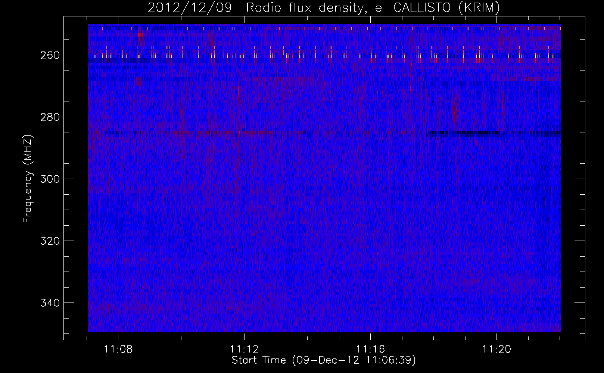Click the 11:12 time tick label

[x=244, y=350]
